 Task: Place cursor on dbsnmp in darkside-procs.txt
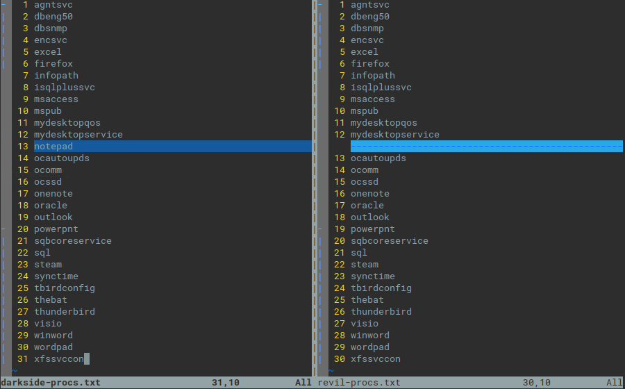coord(51,28)
